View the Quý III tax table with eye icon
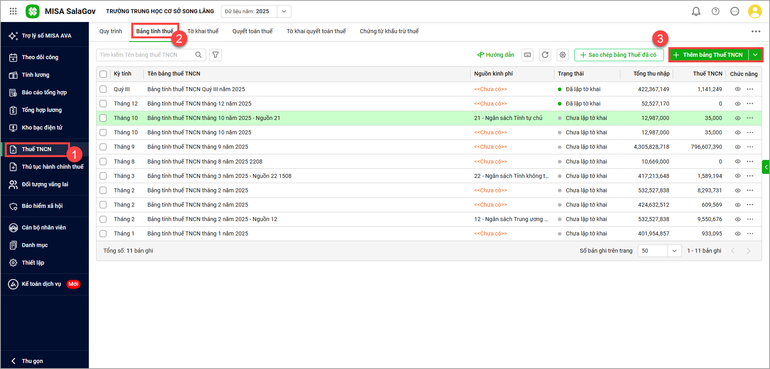 737,89
